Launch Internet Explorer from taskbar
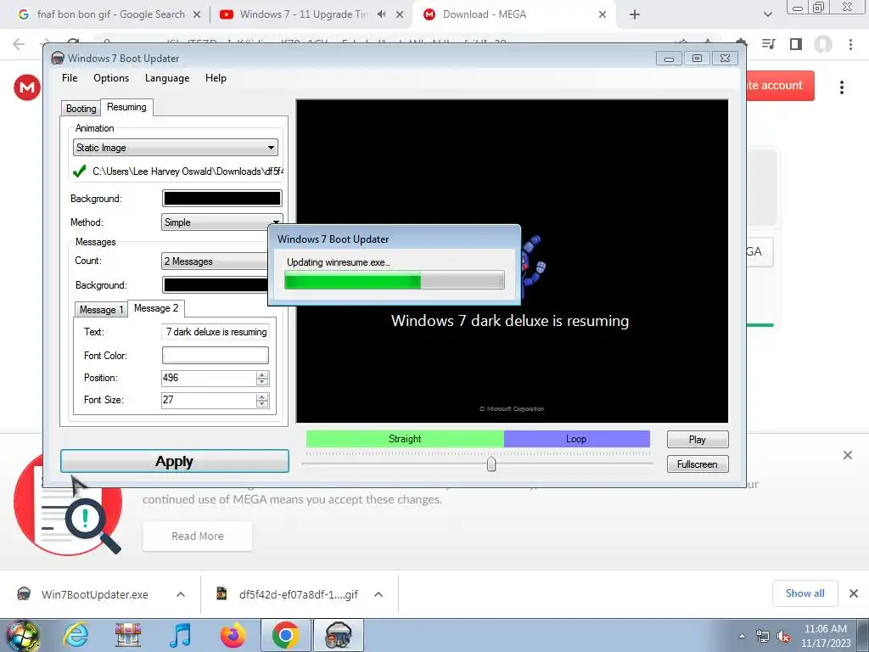This screenshot has width=869, height=652. click(76, 635)
